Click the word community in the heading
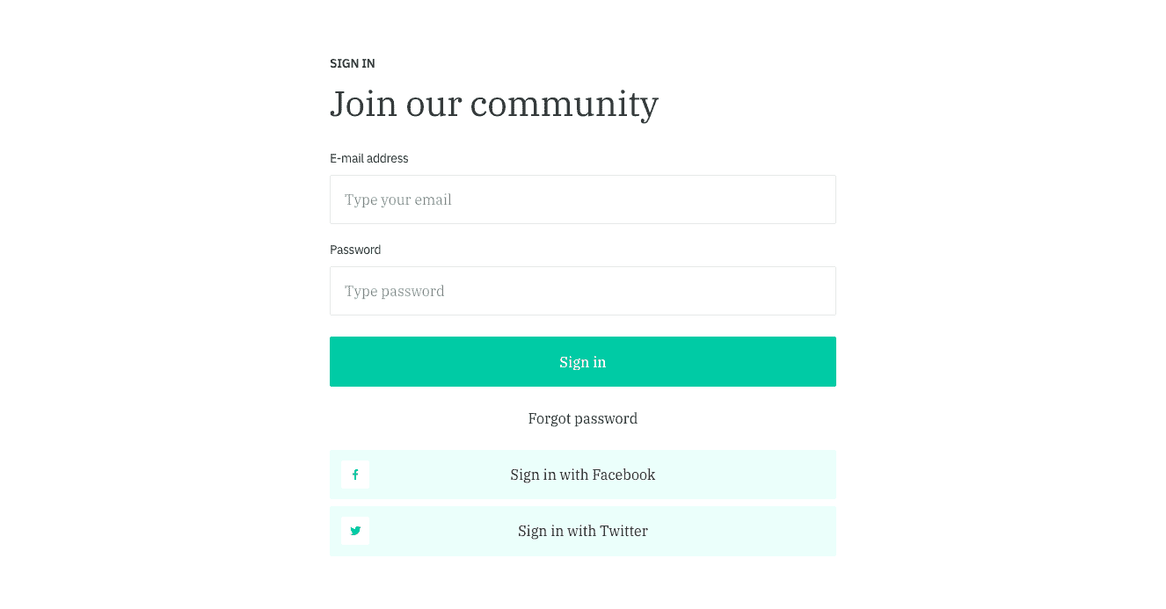This screenshot has height=609, width=1166. [x=564, y=105]
